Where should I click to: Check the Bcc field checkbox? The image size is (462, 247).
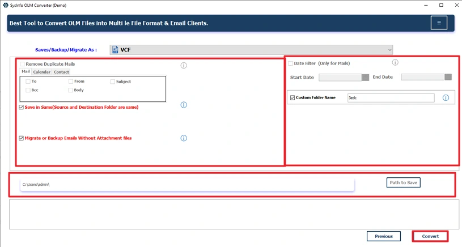[28, 90]
